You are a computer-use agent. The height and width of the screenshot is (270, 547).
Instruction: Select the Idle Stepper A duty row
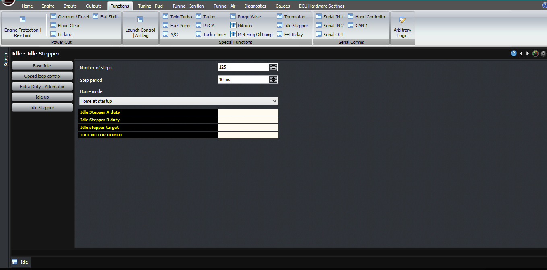coord(178,112)
